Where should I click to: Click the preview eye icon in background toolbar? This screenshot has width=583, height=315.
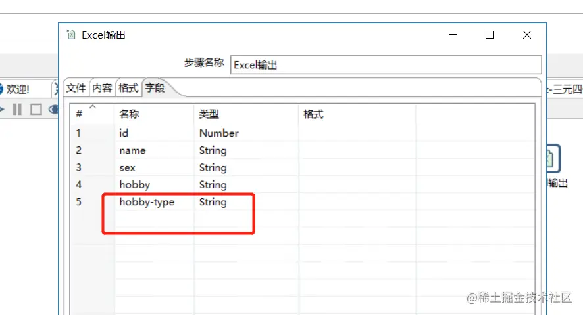54,109
